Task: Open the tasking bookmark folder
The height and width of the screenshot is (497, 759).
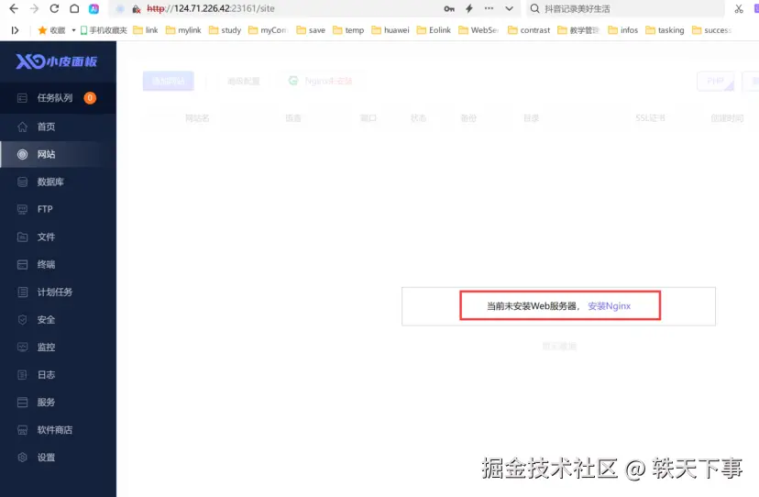Action: tap(665, 30)
